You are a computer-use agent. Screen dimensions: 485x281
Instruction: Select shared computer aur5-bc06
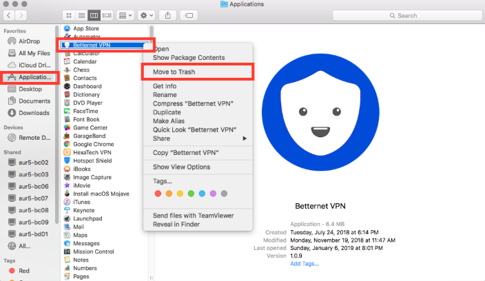[x=28, y=187]
